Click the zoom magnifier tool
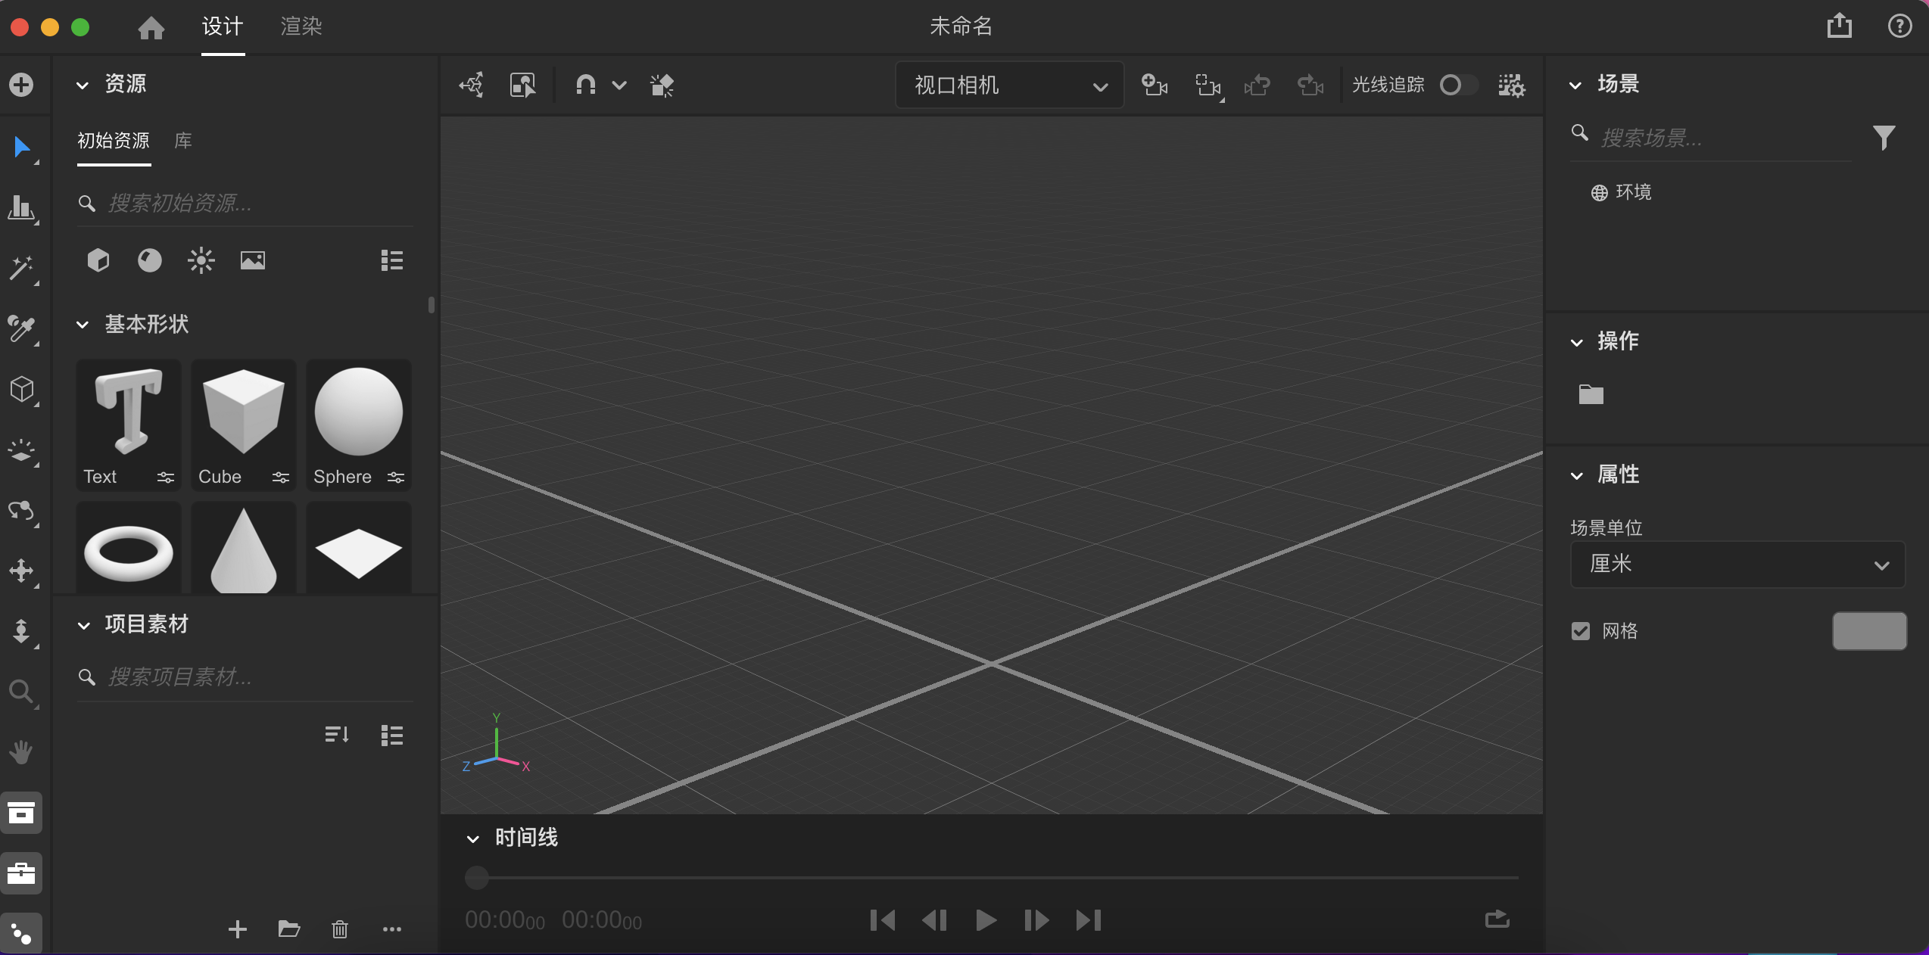The image size is (1929, 955). pyautogui.click(x=20, y=692)
